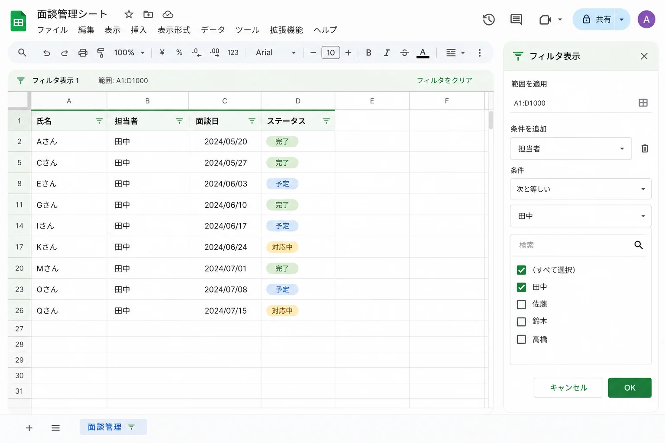Click フィルタをクリア link
This screenshot has height=443, width=665.
pos(445,80)
